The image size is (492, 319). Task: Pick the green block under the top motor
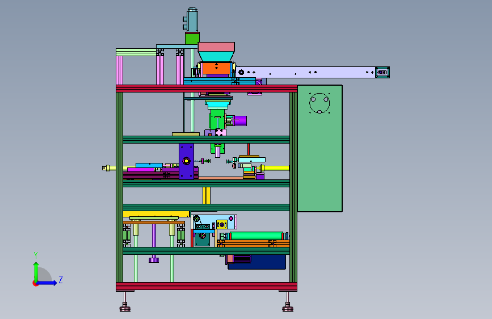(192, 38)
